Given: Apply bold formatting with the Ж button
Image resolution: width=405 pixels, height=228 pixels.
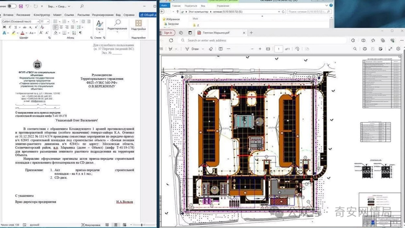Looking at the screenshot, I should pos(4,27).
